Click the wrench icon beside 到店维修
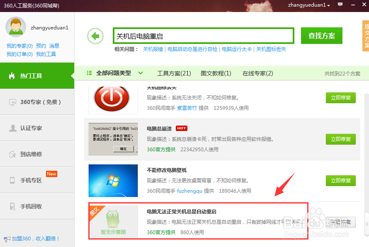 point(12,154)
